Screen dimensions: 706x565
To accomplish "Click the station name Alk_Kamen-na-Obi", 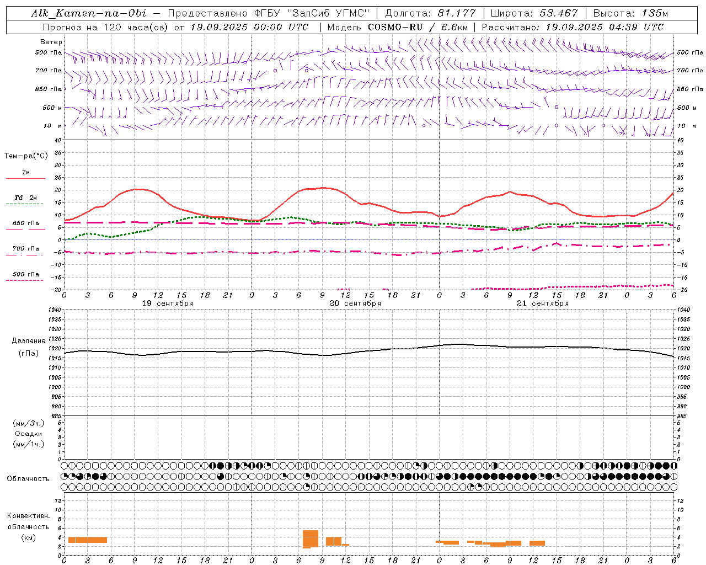I will 89,13.
